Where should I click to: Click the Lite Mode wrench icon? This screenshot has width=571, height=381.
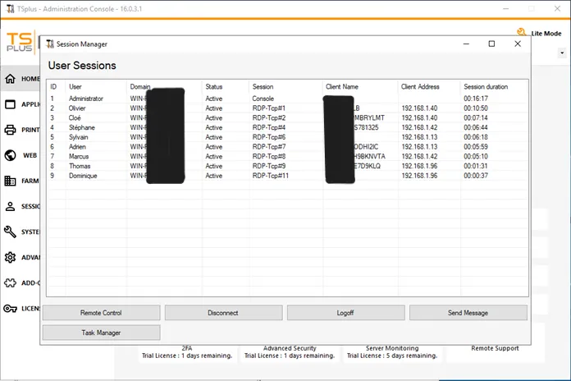(522, 33)
